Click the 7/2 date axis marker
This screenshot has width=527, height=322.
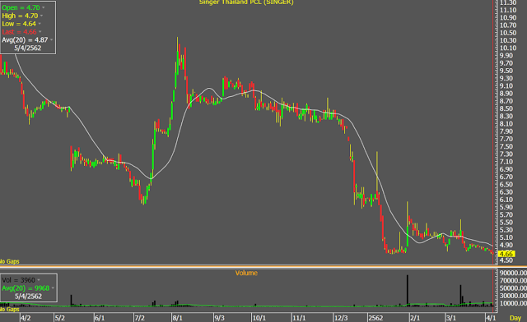pos(139,318)
